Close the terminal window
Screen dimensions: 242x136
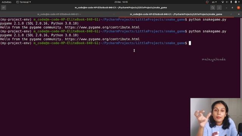pyautogui.click(x=239, y=8)
